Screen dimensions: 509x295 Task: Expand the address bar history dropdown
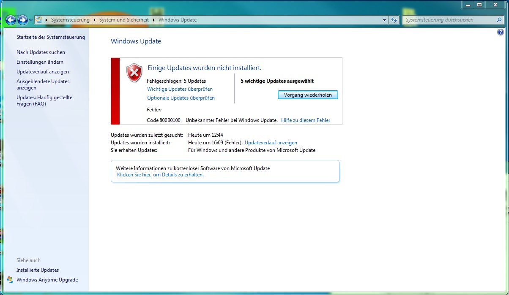[384, 20]
